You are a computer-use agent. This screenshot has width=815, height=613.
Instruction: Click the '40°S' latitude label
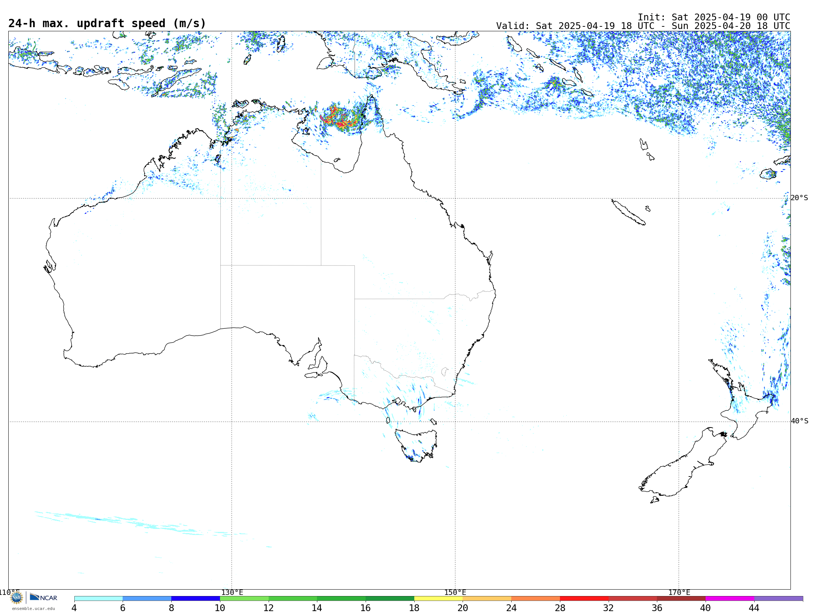tap(800, 421)
